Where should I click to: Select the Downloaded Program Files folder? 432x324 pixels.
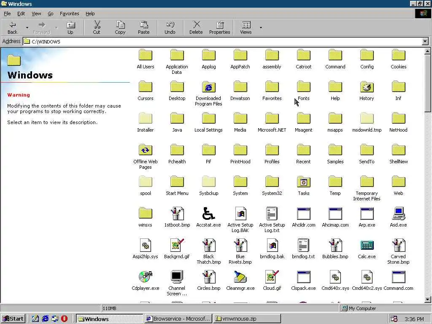[x=208, y=94]
